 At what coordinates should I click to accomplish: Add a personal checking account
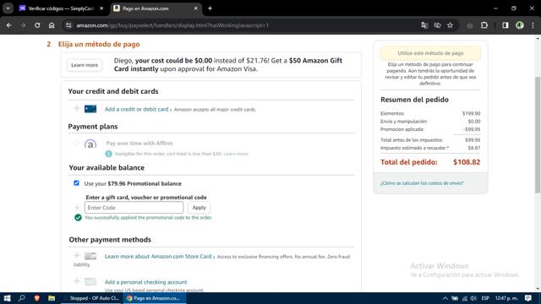(x=145, y=282)
